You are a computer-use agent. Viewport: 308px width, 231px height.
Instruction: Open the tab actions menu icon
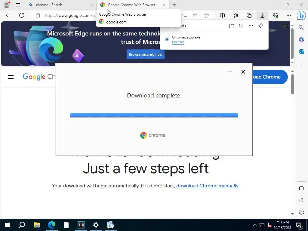[x=18, y=5]
